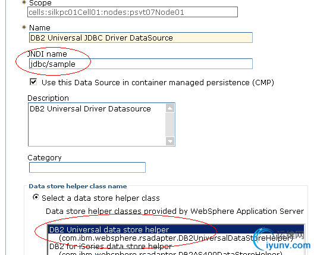Viewport: 314px width, 255px height.
Task: Click the JNDI name field
Action: point(141,64)
